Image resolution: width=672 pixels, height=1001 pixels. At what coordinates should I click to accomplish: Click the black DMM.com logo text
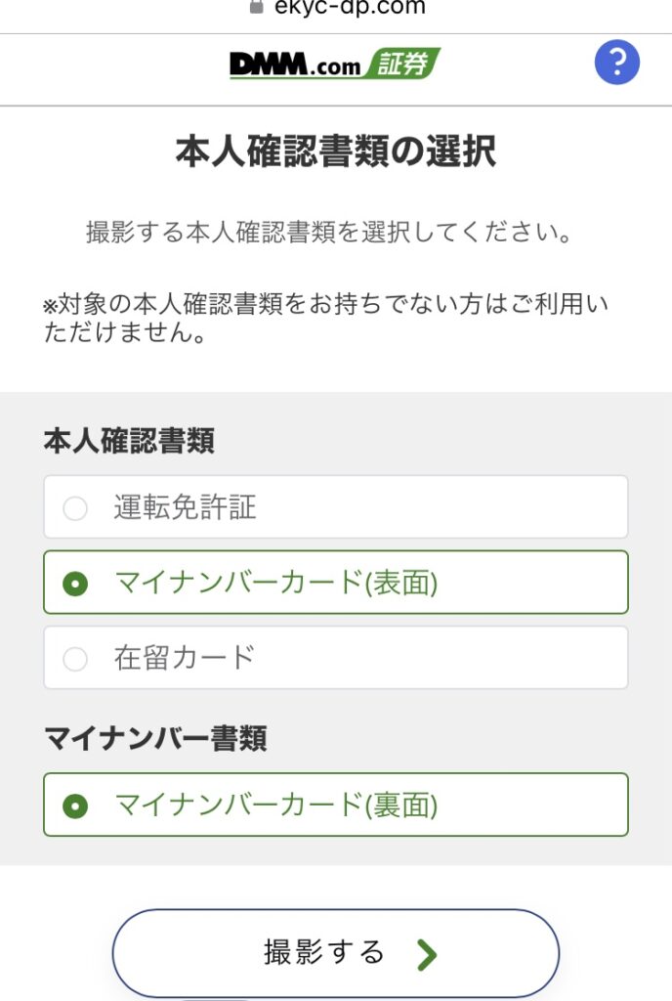coord(295,64)
